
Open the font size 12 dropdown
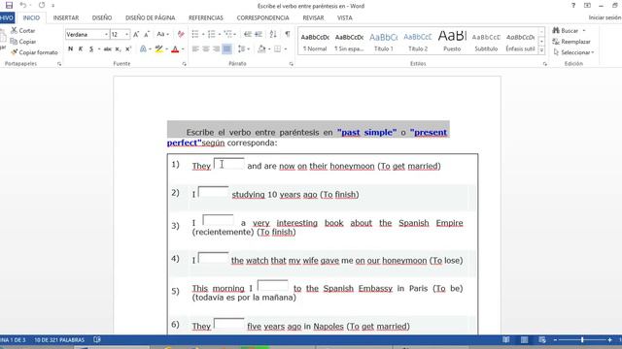point(127,35)
